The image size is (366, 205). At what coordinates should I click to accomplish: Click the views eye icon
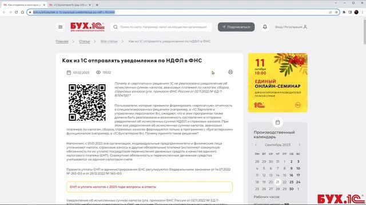(x=98, y=72)
